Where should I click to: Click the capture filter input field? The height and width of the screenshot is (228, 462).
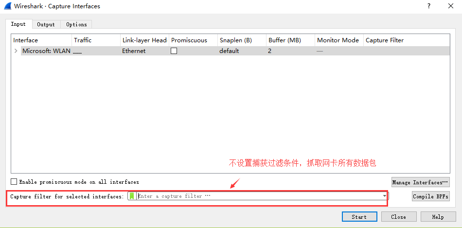(259, 196)
